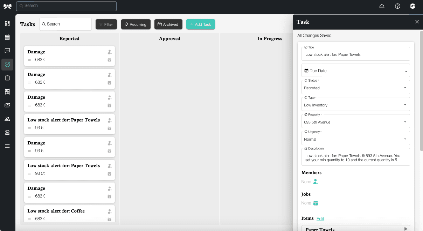423x231 pixels.
Task: Click the Add Task button
Action: pyautogui.click(x=200, y=24)
